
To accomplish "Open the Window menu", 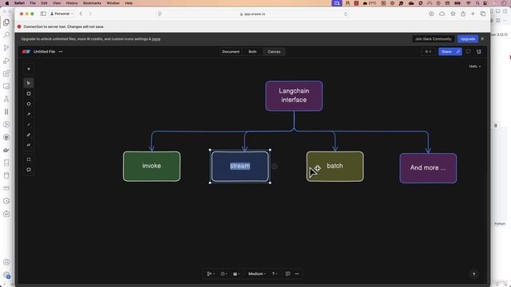I will (113, 3).
